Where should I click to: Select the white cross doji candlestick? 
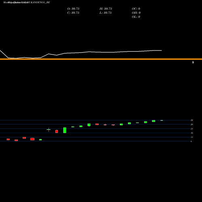coord(48,130)
